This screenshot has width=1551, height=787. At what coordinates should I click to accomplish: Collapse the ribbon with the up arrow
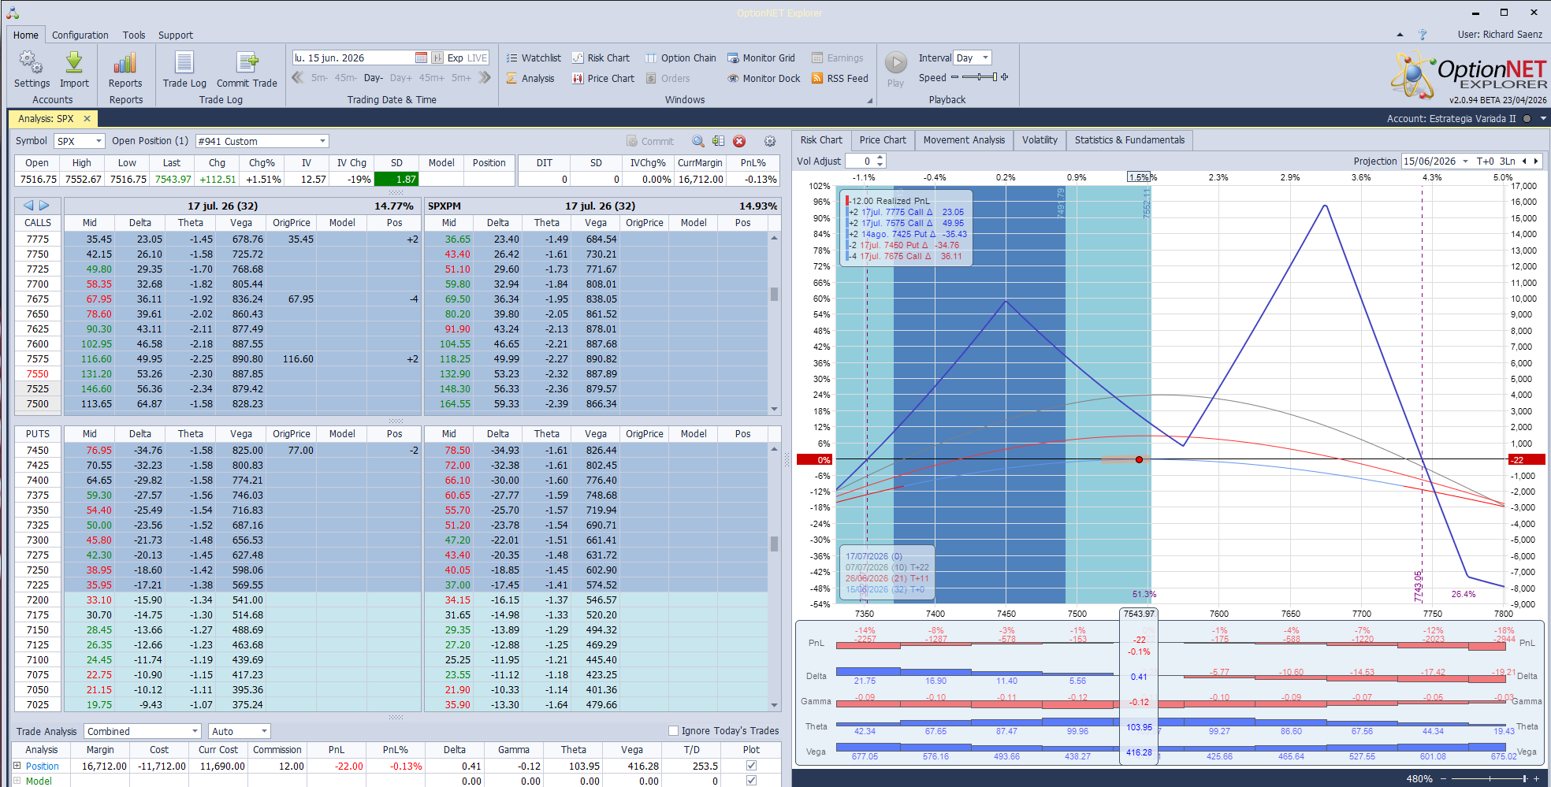tap(1400, 35)
